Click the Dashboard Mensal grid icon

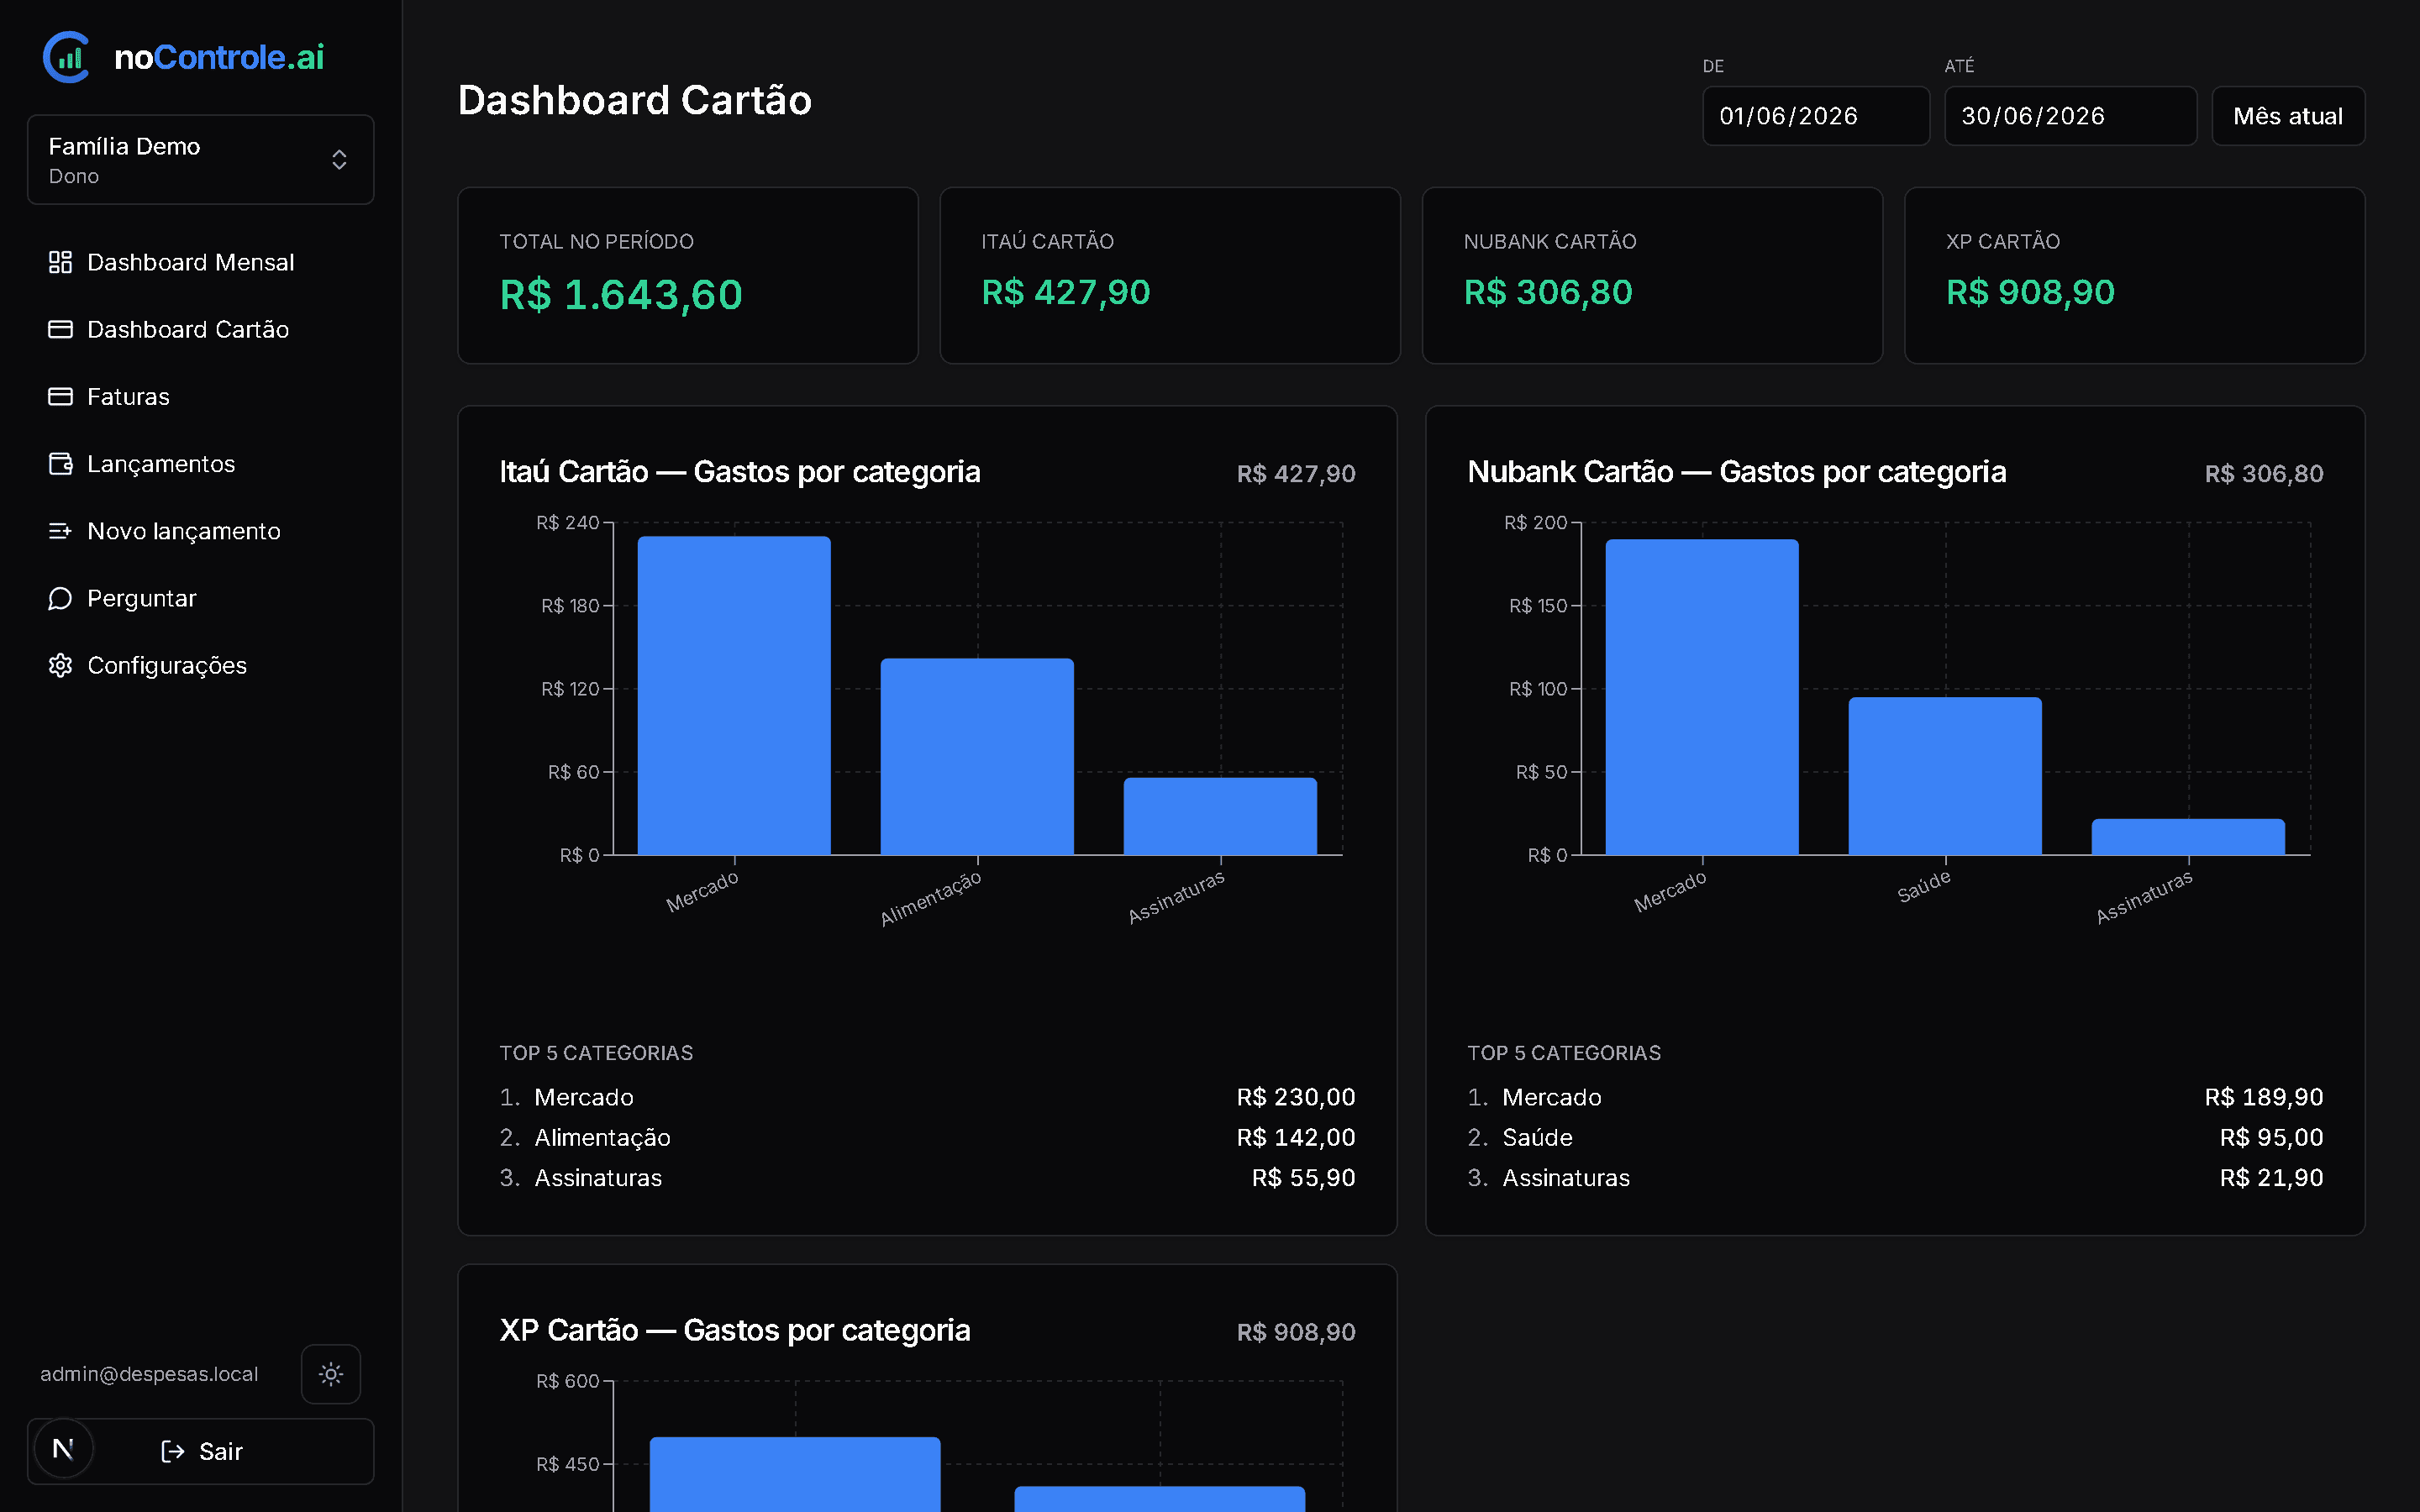60,262
